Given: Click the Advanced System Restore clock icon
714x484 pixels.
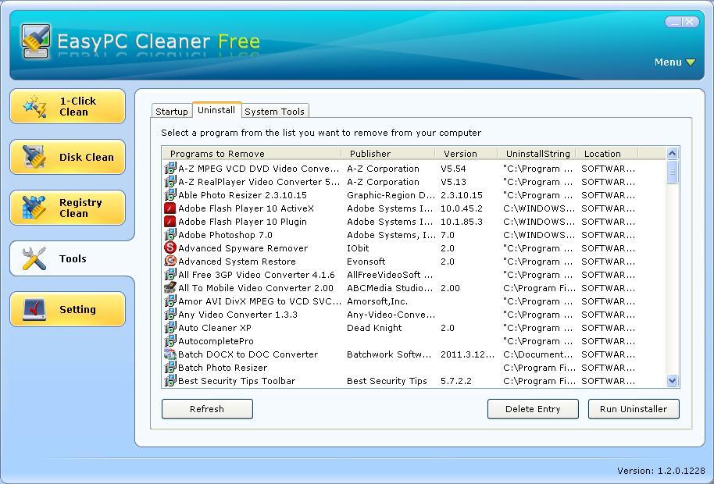Looking at the screenshot, I should pyautogui.click(x=171, y=262).
